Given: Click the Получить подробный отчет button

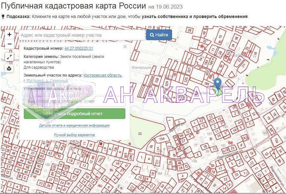Looking at the screenshot, I should tap(74, 114).
